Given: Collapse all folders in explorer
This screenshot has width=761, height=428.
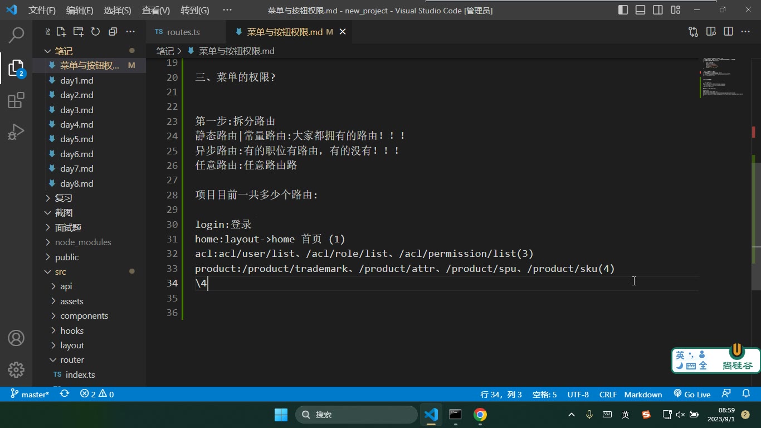Looking at the screenshot, I should [113, 32].
